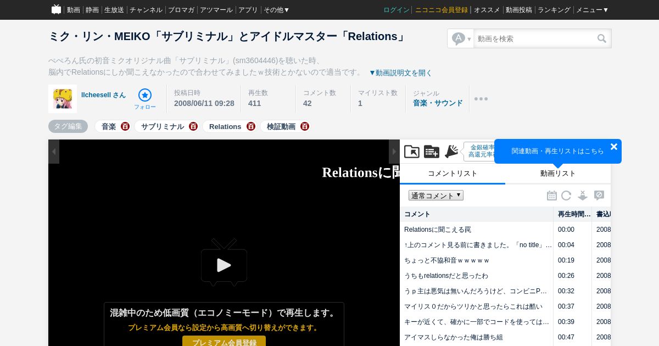The image size is (659, 346).
Task: Close the 関連動画 tooltip popup
Action: [x=614, y=147]
